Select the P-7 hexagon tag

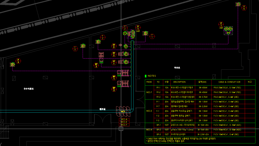221,24
